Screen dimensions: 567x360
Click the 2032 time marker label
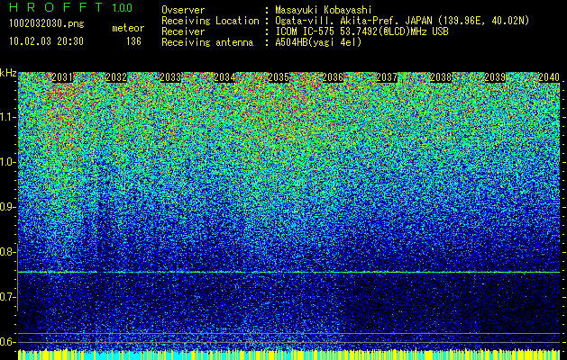click(116, 77)
